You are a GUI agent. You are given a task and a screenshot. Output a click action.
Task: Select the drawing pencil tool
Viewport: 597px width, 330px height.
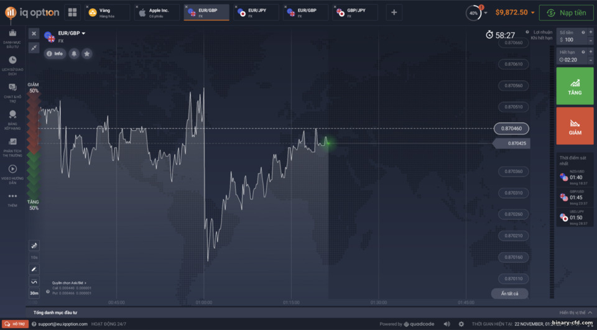pos(34,270)
